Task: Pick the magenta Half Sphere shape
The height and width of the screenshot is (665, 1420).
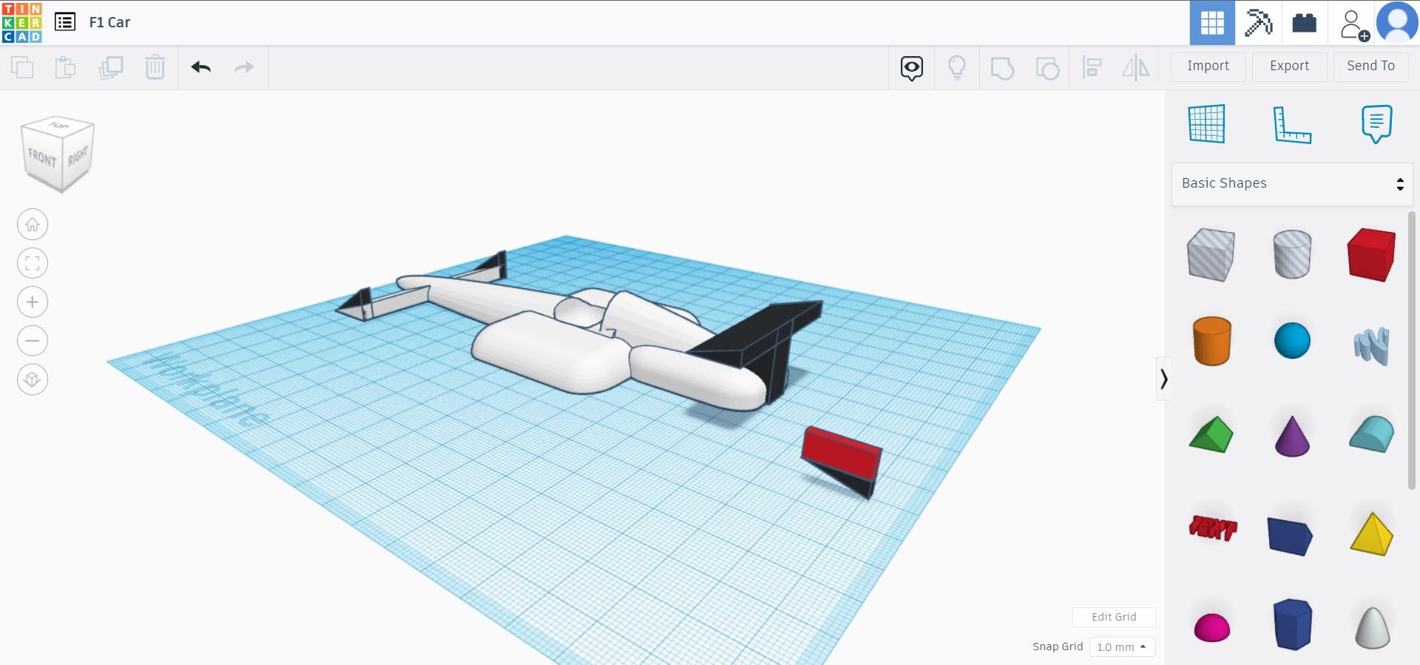Action: [x=1211, y=627]
